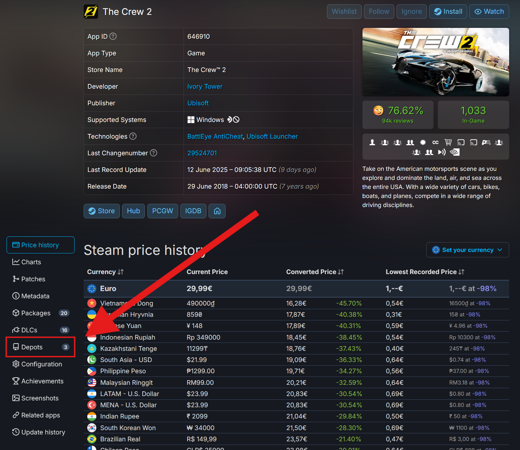Click the 1,033 In-Game counter box
This screenshot has width=520, height=450.
click(x=473, y=115)
